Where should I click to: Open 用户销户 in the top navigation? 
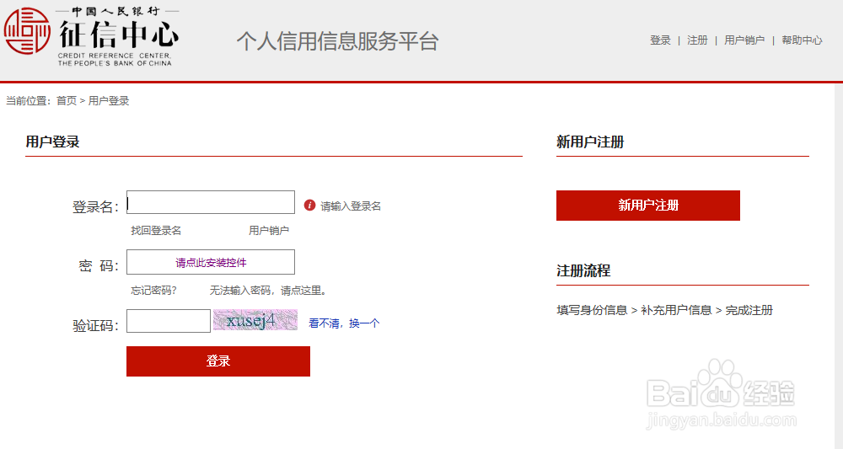tap(744, 40)
